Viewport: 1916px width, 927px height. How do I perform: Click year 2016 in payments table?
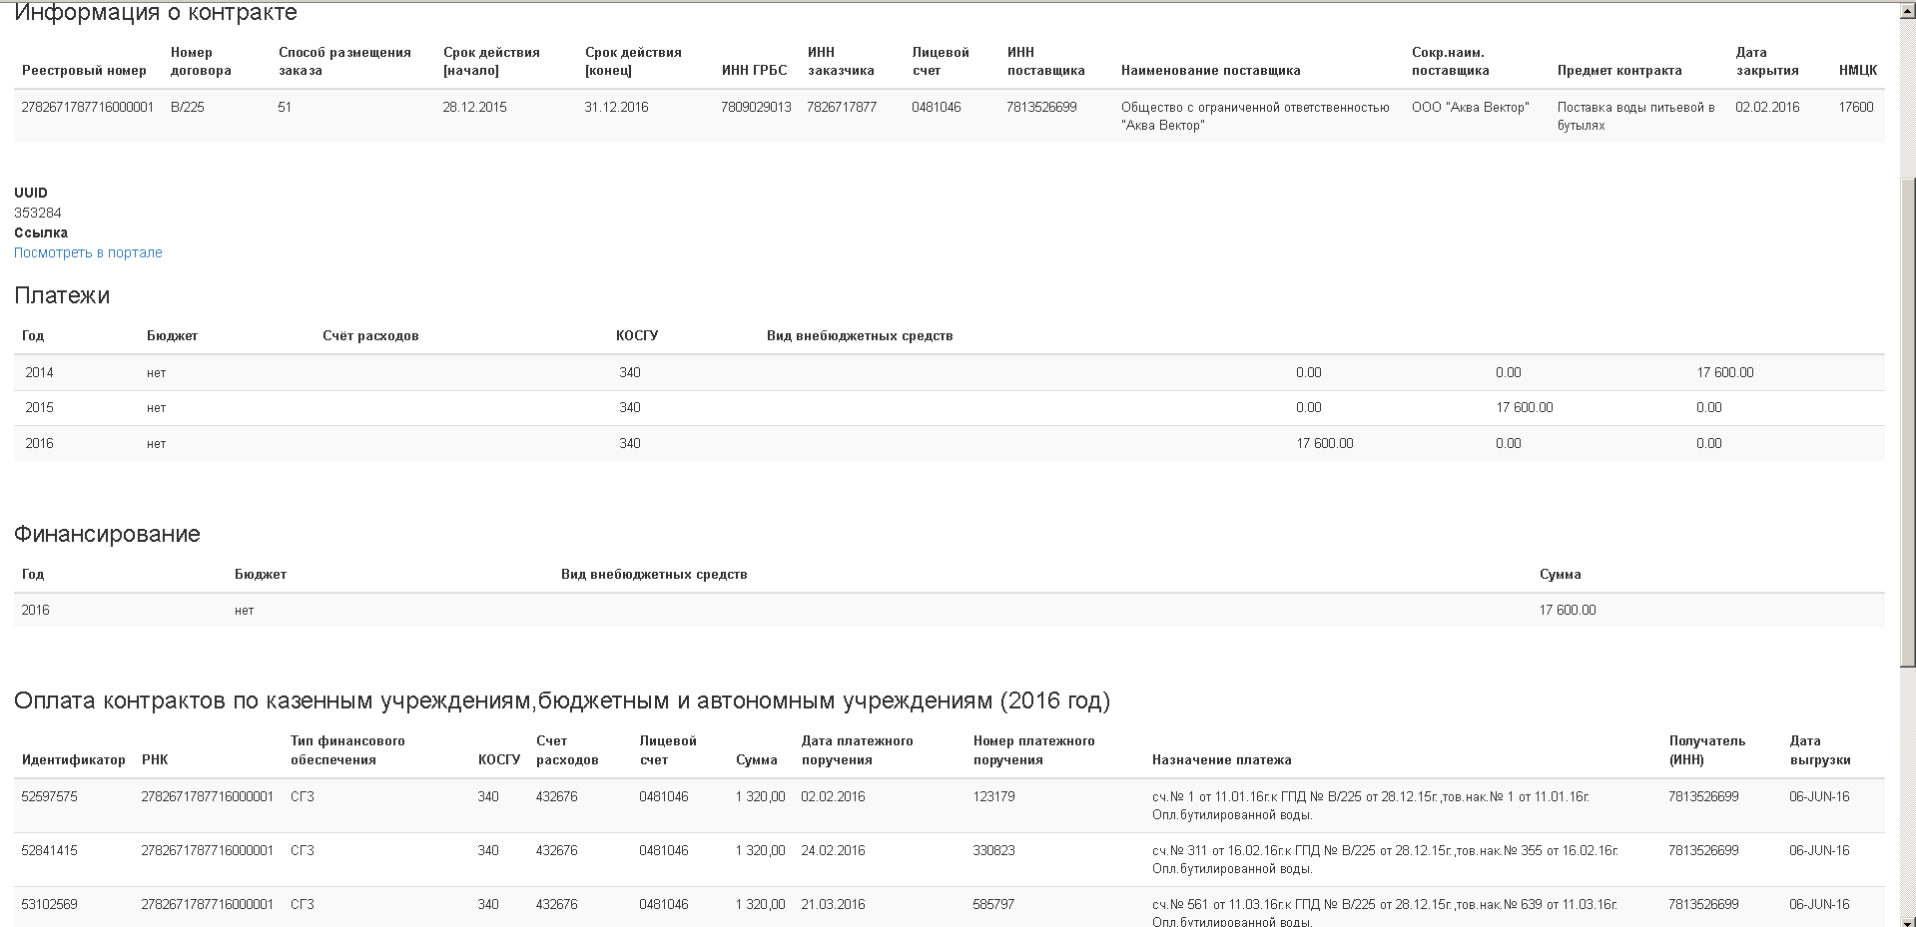point(40,443)
